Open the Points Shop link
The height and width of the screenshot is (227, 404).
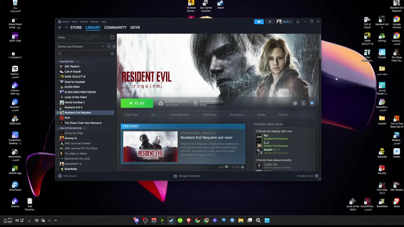pos(209,115)
